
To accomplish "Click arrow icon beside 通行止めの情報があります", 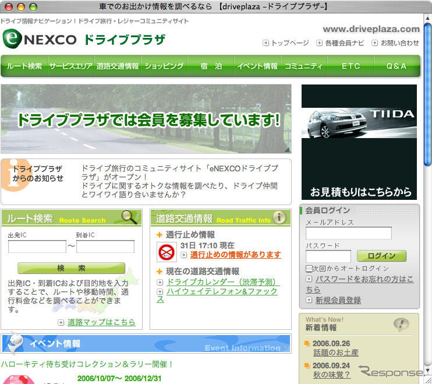I will click(184, 255).
